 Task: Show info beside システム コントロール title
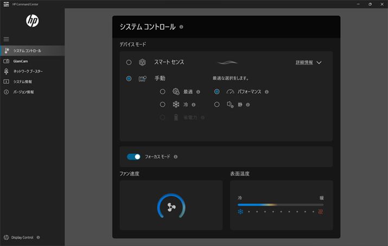click(181, 27)
